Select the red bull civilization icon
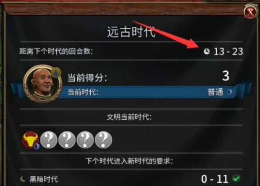The image size is (260, 186). 31,139
